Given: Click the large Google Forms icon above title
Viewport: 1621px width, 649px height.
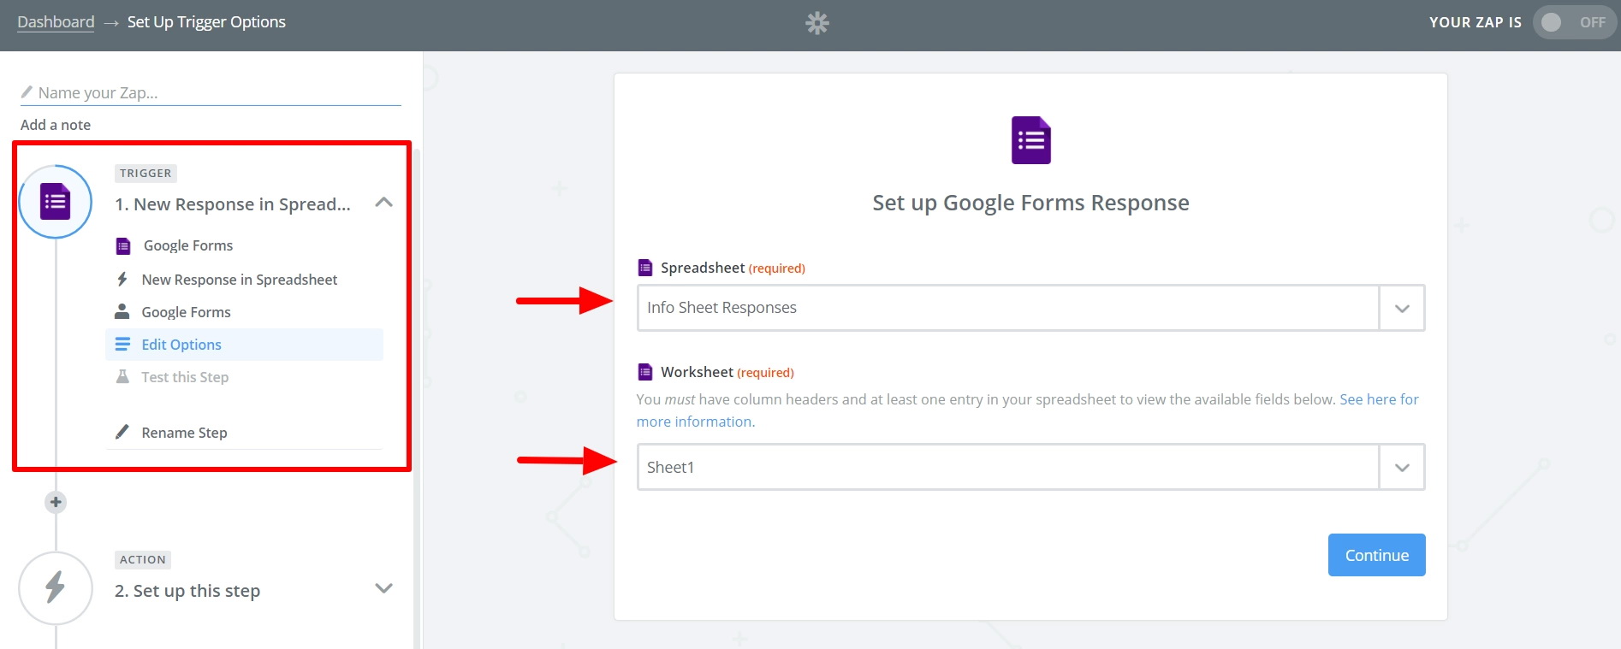Looking at the screenshot, I should [x=1030, y=140].
